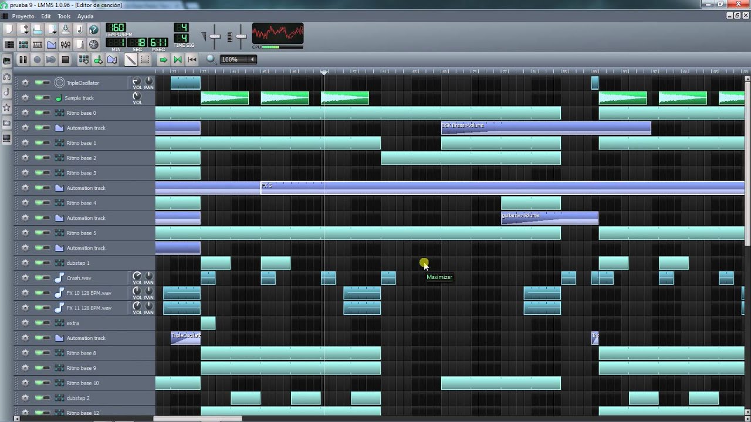751x422 pixels.
Task: Add a beat/bassline track icon
Action: coord(84,59)
